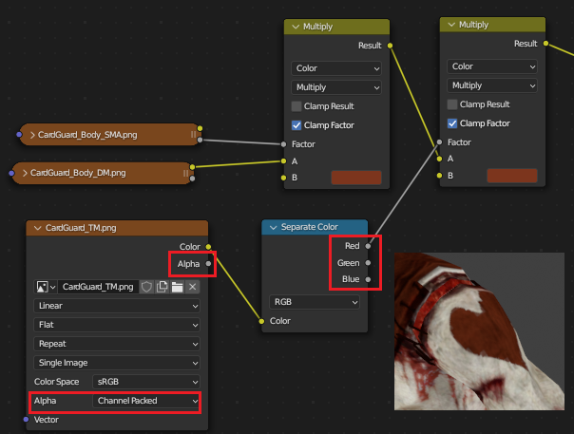Open Flat projection dropdown
Image resolution: width=574 pixels, height=434 pixels.
point(117,325)
